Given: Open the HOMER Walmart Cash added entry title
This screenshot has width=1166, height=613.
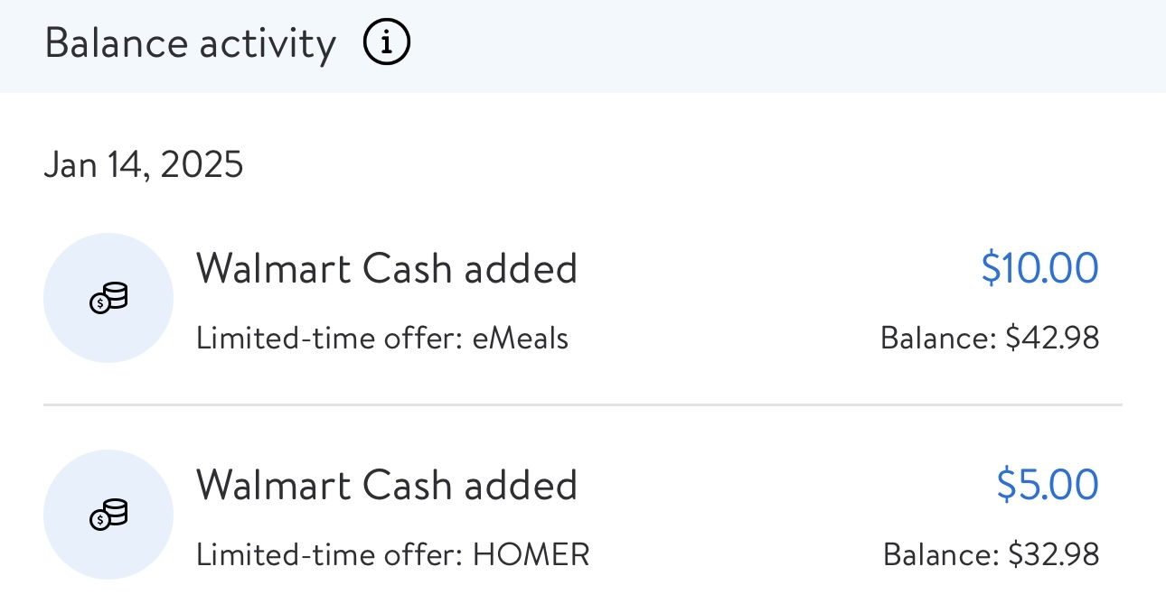Looking at the screenshot, I should (387, 485).
